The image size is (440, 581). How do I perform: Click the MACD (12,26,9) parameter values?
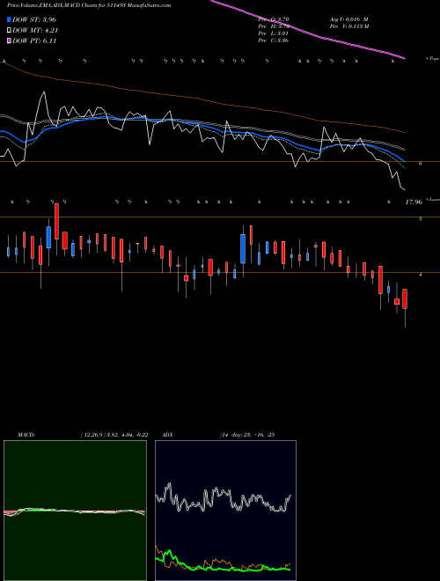(x=114, y=435)
